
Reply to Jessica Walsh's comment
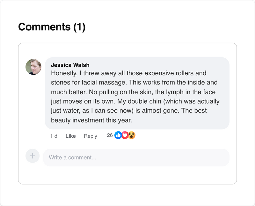[91, 136]
